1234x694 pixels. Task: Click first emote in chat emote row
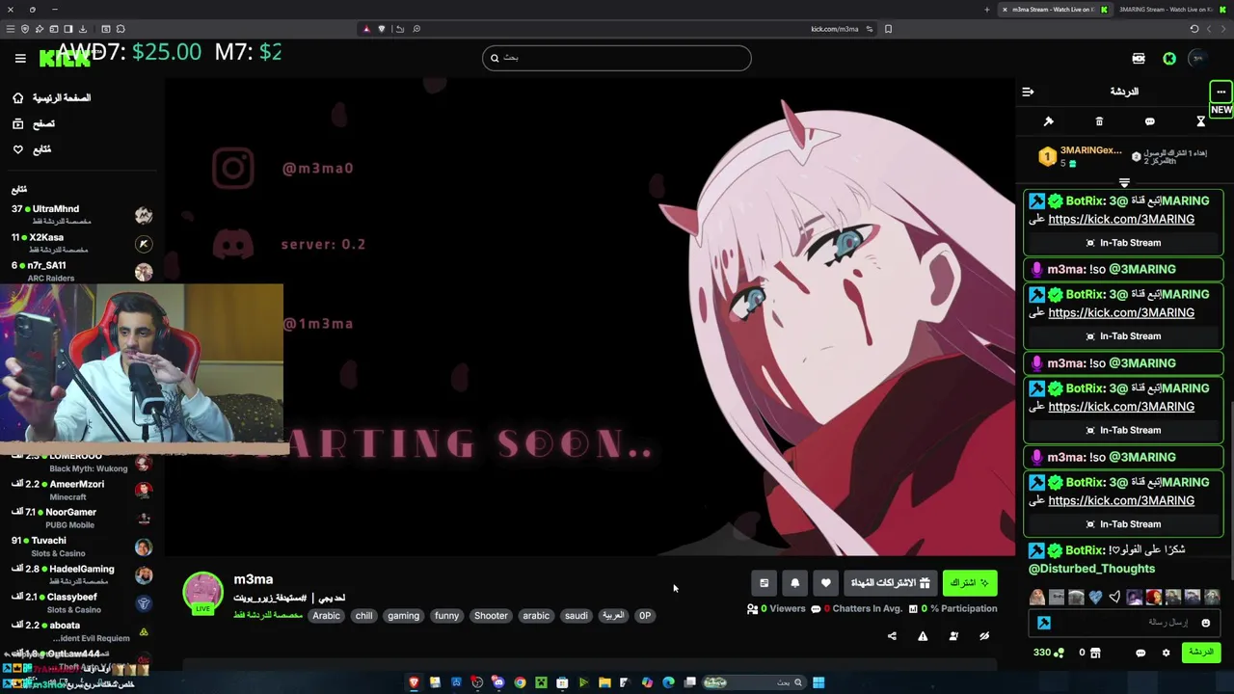click(x=1036, y=598)
